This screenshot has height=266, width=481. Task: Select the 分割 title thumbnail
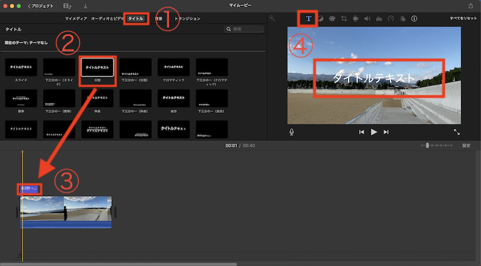point(97,67)
